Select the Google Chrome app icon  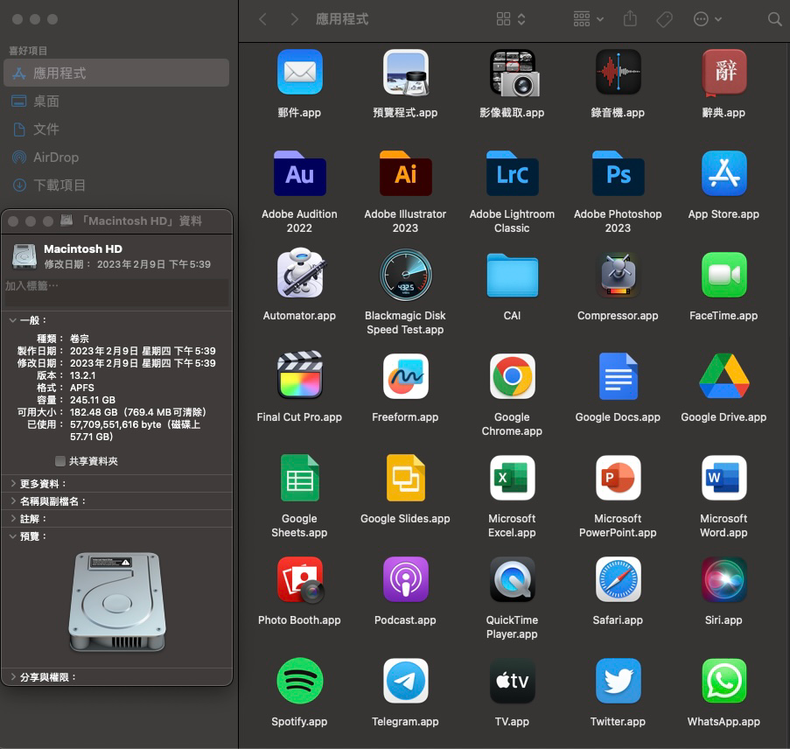click(512, 376)
